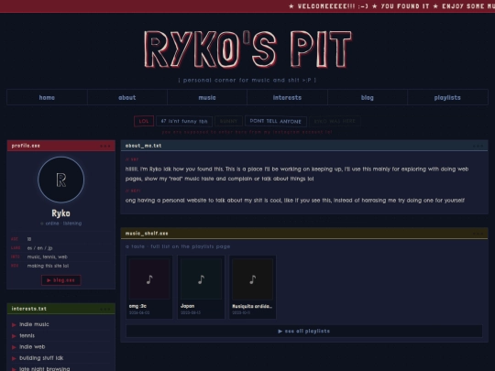Click the faded 'WAS HERE' tag

pyautogui.click(x=335, y=121)
